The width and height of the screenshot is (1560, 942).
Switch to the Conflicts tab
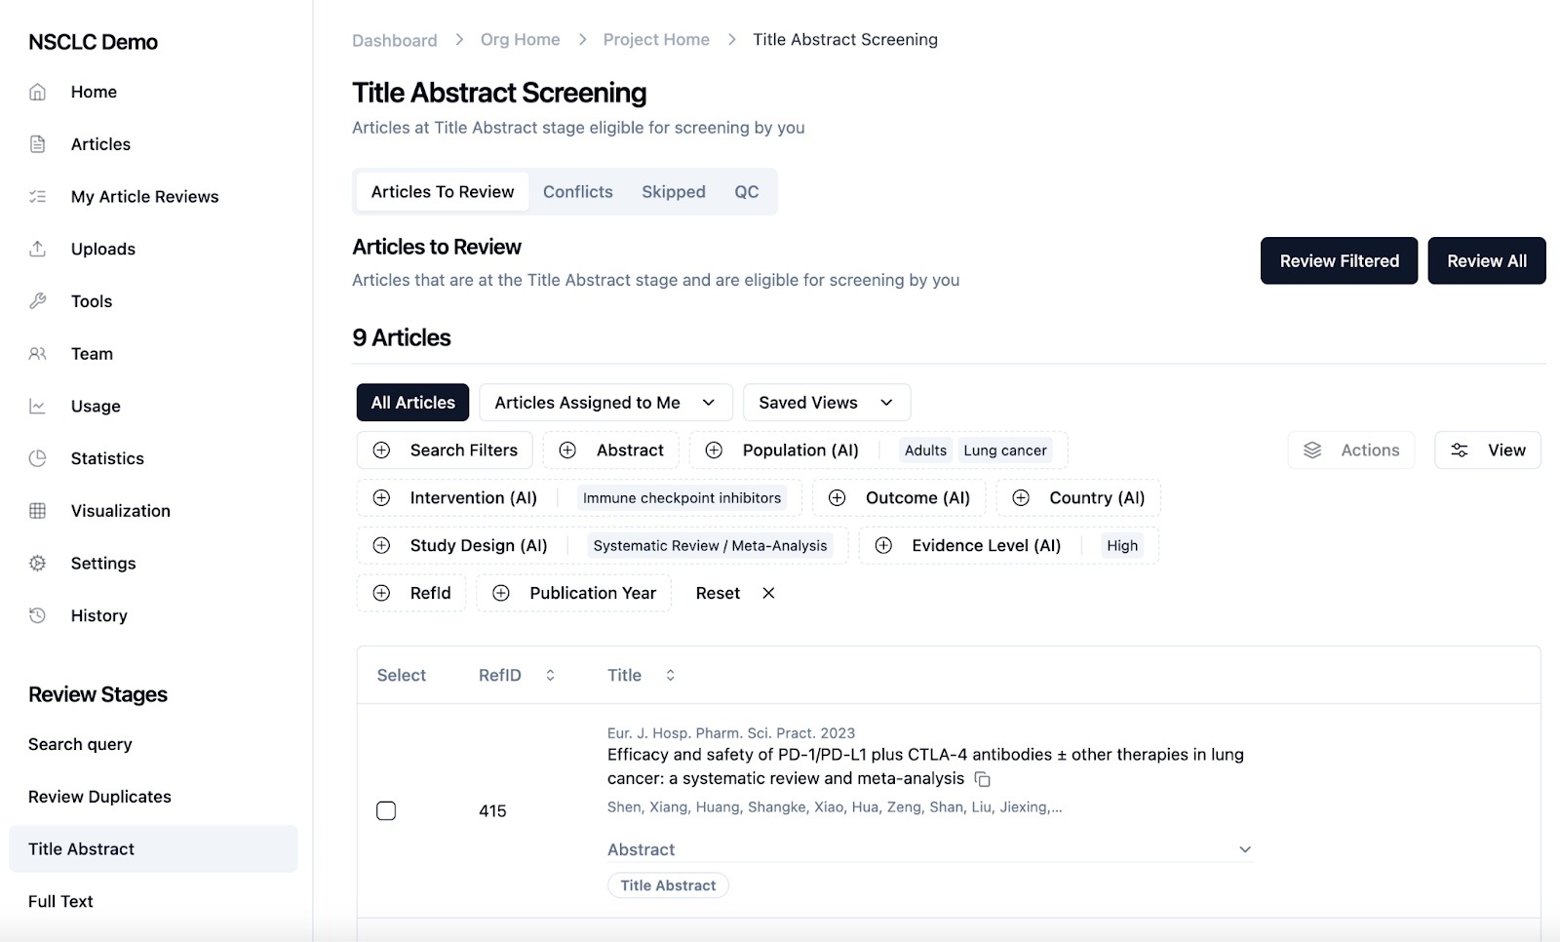(x=577, y=192)
